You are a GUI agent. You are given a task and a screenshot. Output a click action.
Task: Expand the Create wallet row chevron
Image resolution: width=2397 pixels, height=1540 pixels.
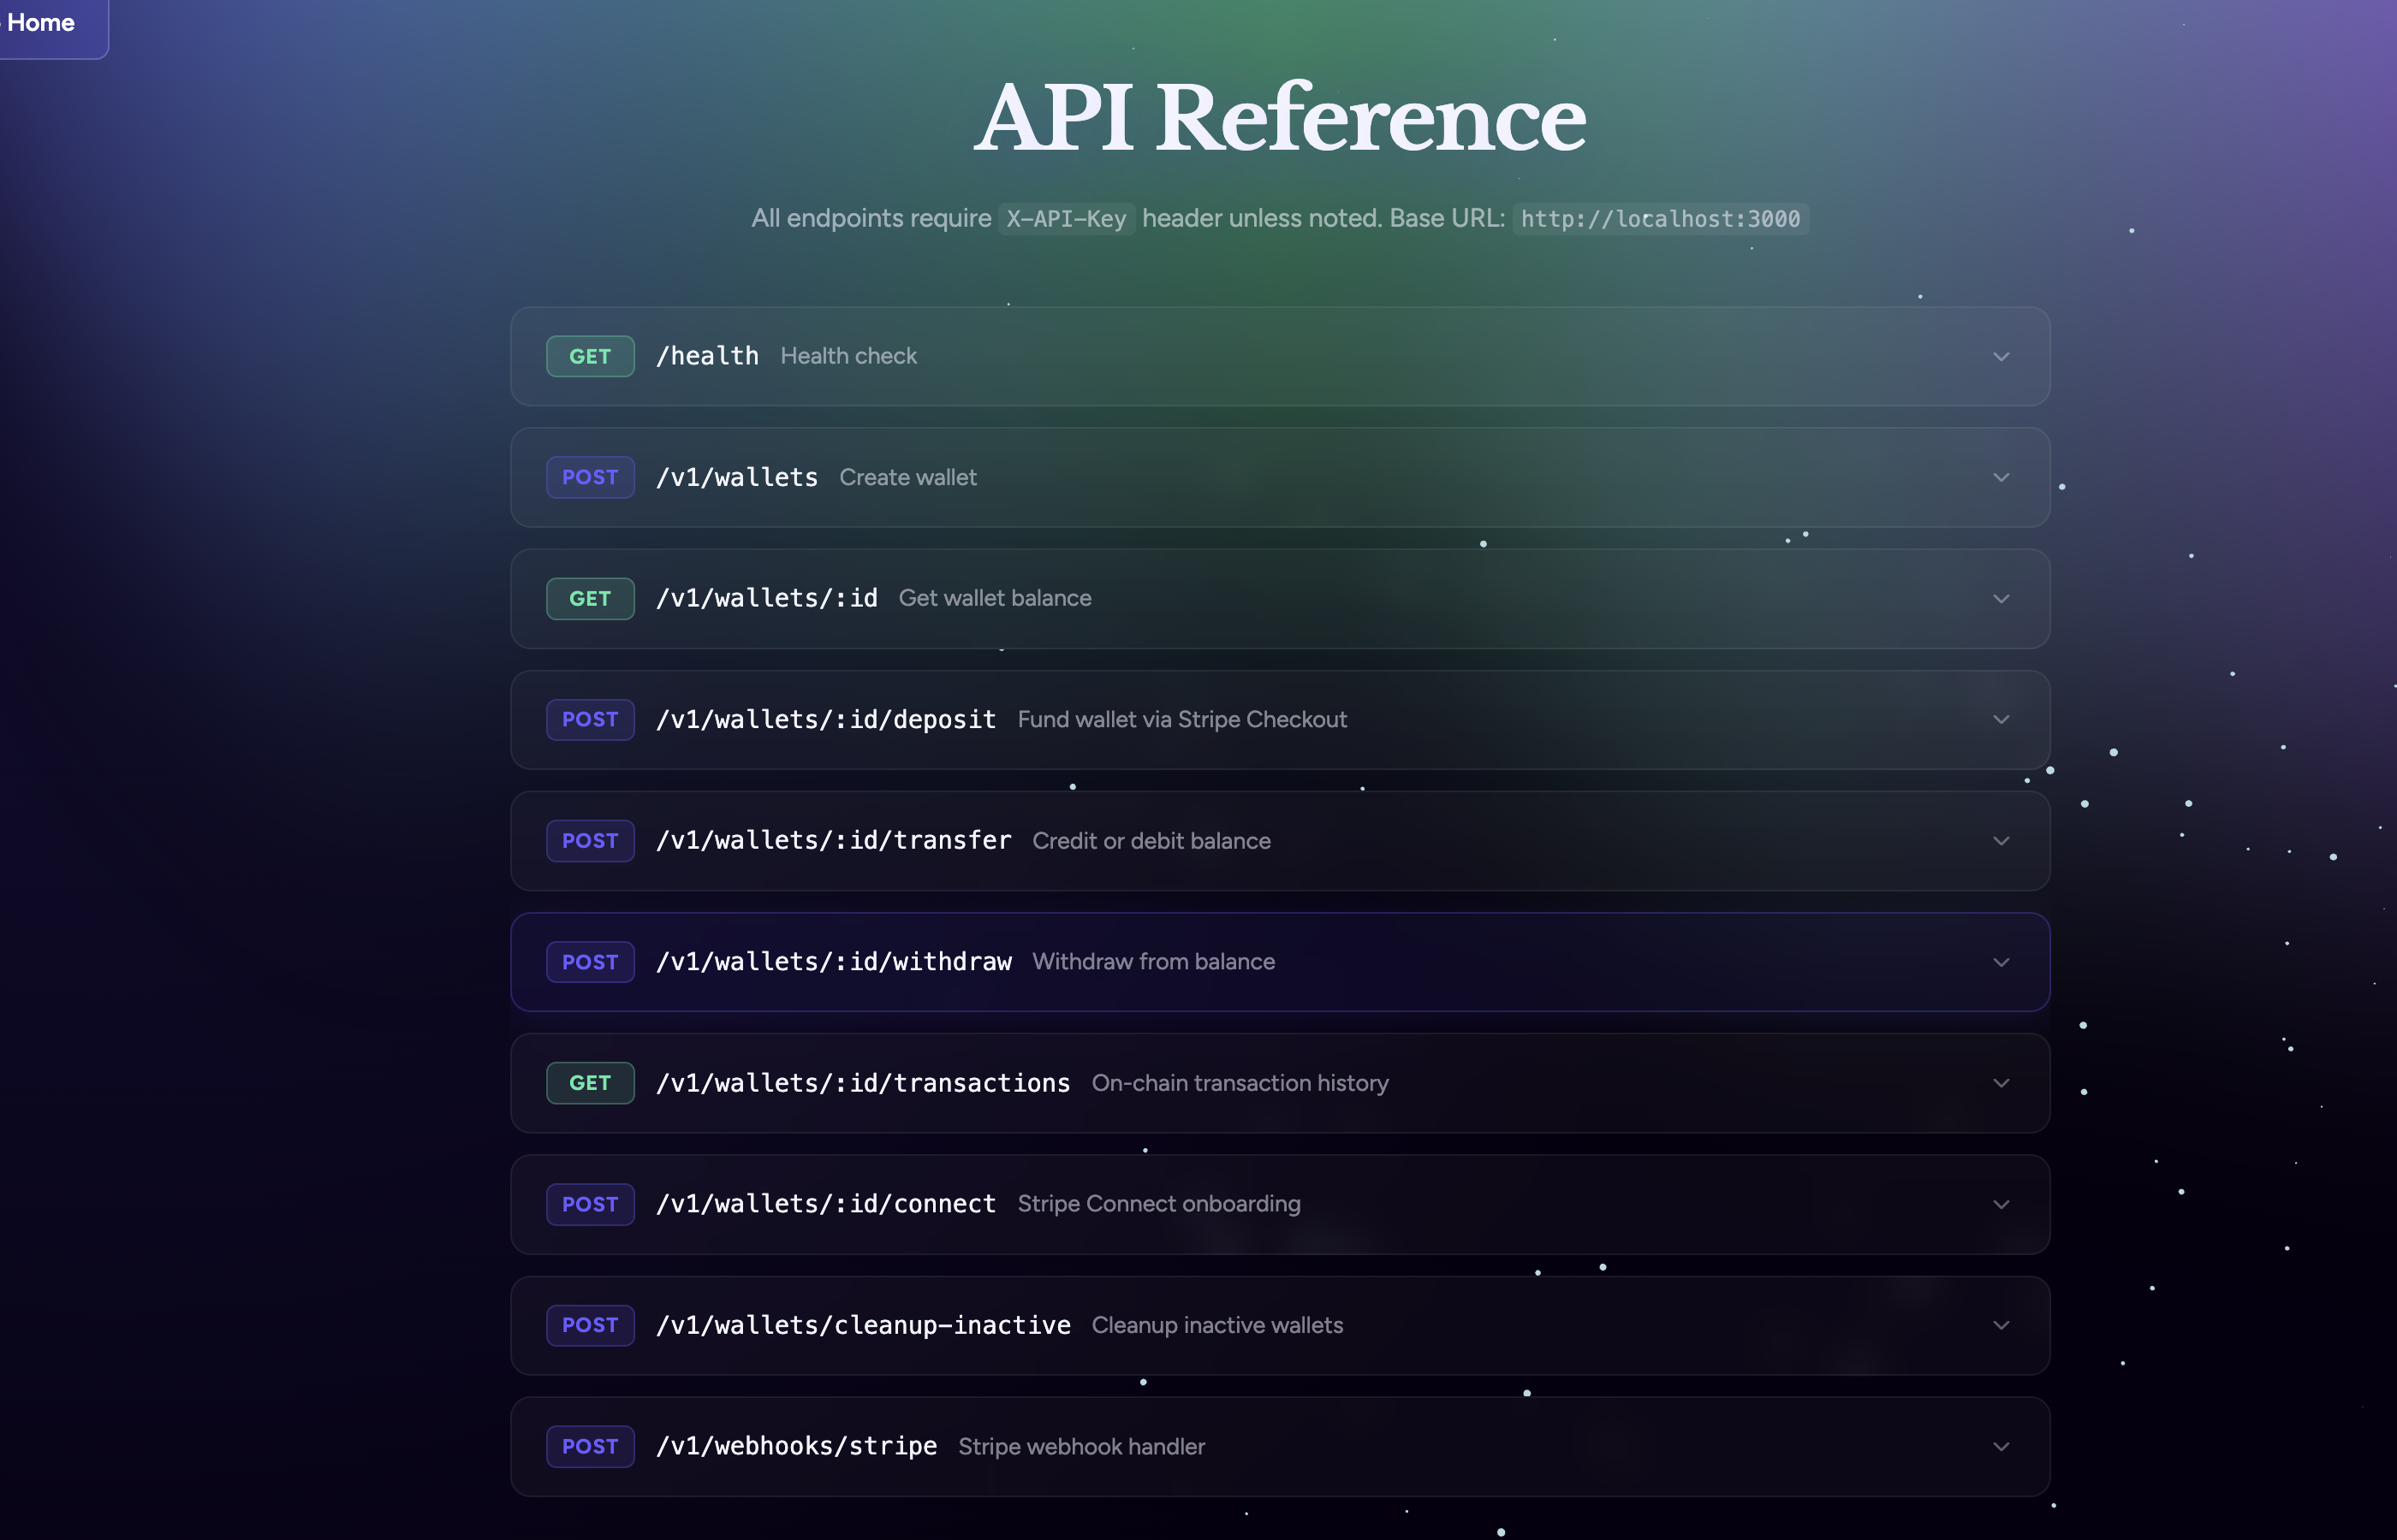(2001, 478)
